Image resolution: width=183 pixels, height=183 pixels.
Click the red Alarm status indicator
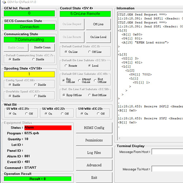pos(48,128)
